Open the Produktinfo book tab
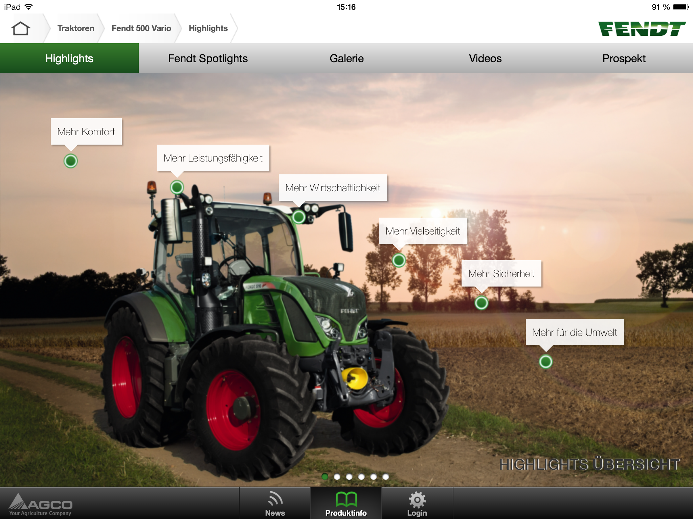693x519 pixels. (x=346, y=503)
